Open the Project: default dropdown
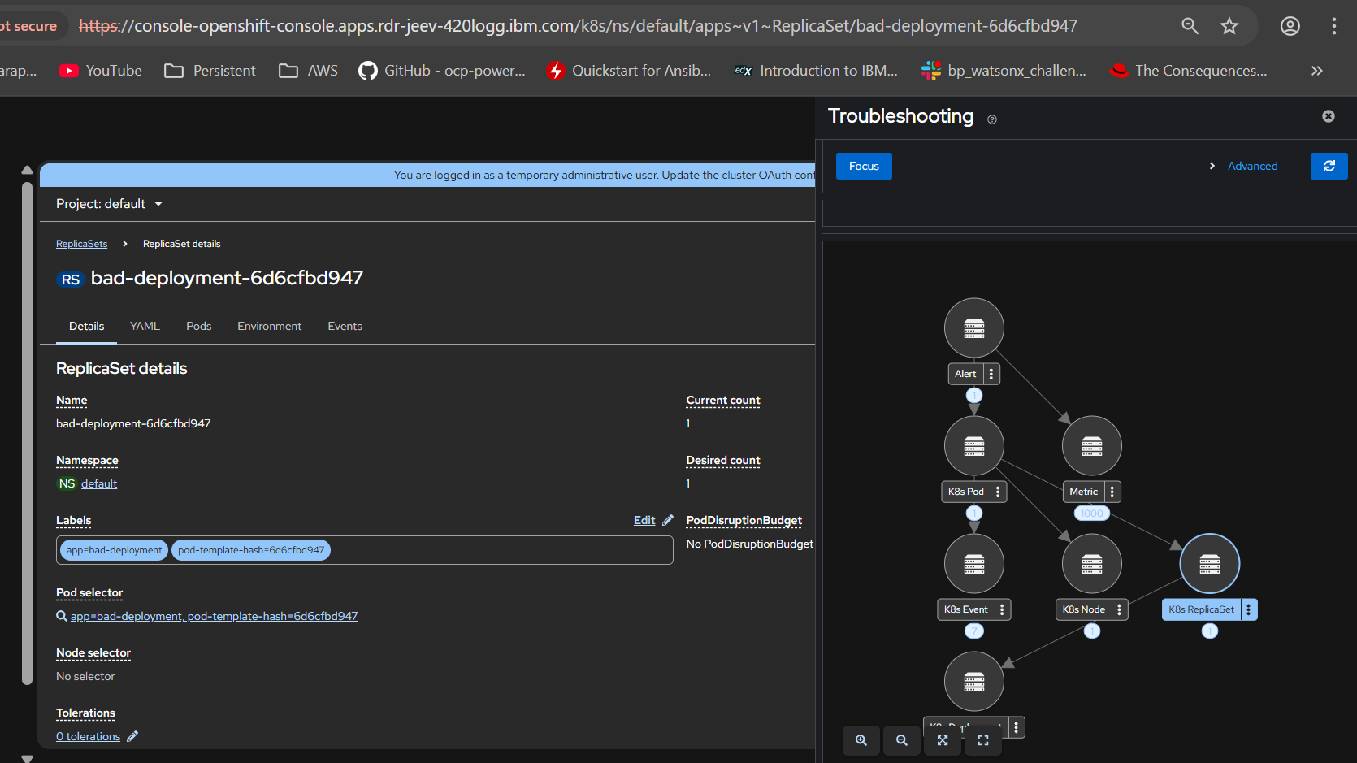The height and width of the screenshot is (763, 1357). coord(110,204)
